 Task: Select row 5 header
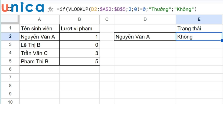[x=10, y=61]
